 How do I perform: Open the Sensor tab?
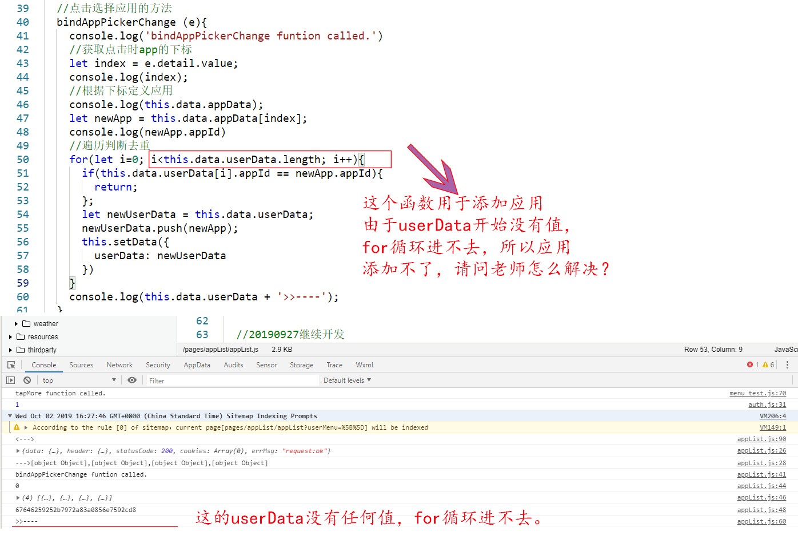(x=266, y=364)
